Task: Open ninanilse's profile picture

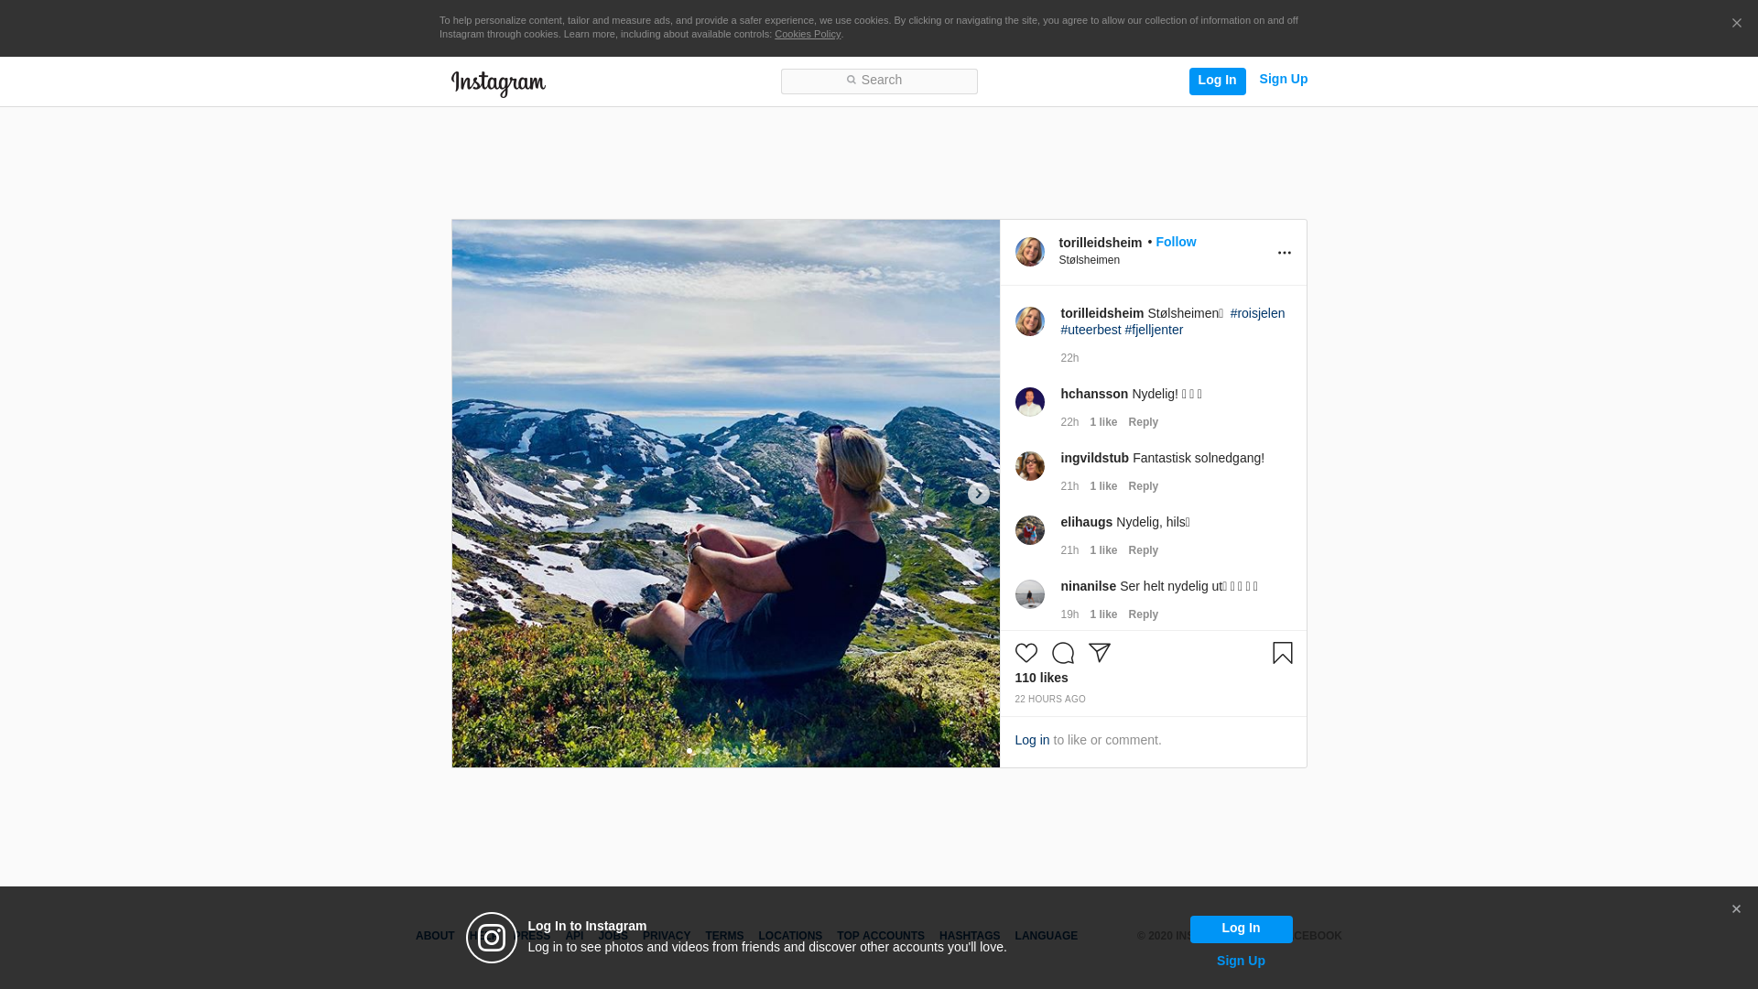Action: click(1029, 594)
